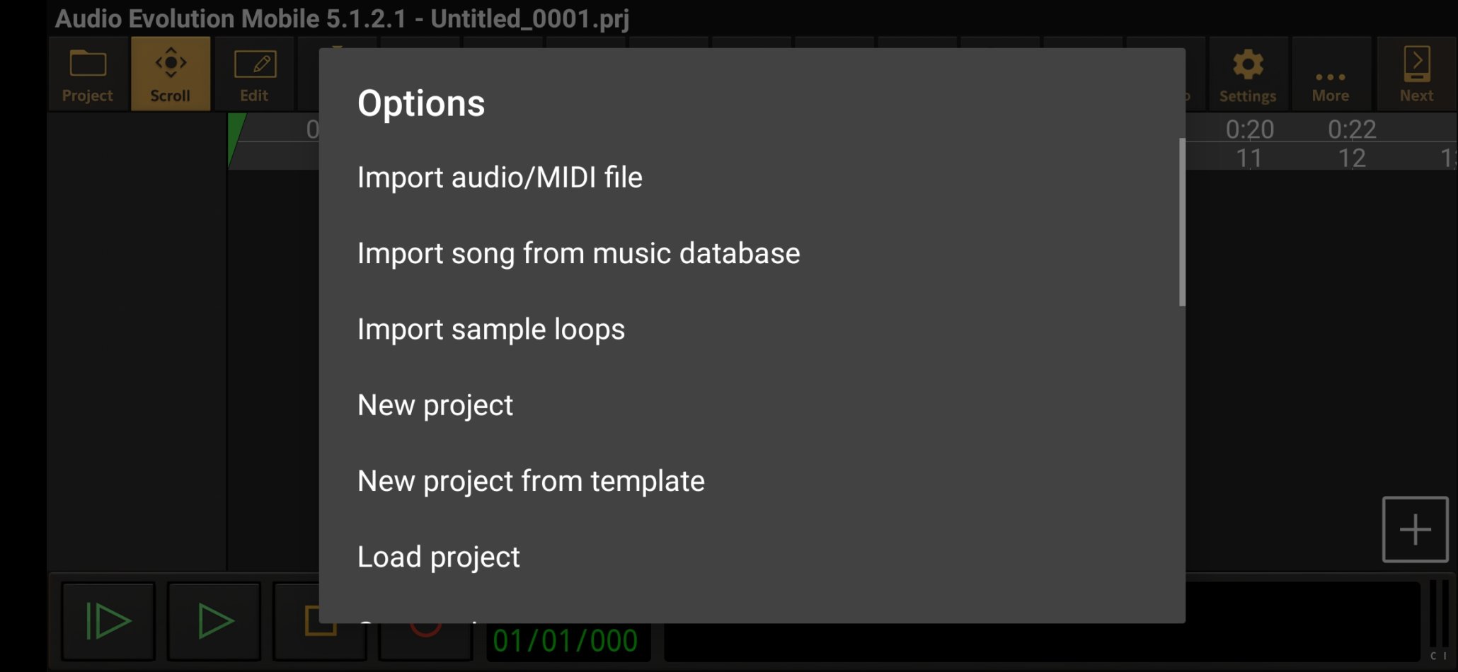The height and width of the screenshot is (672, 1458).
Task: Click the 0:22 timeline ruler mark
Action: point(1352,129)
